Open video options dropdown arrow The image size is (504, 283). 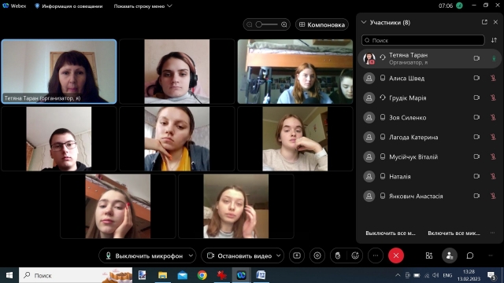[x=279, y=255]
